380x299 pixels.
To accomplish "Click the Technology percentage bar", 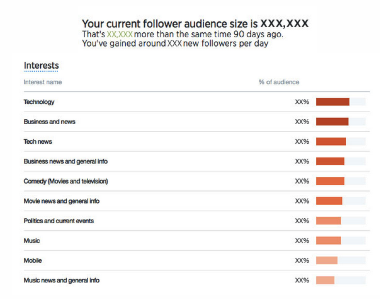I will (x=332, y=102).
